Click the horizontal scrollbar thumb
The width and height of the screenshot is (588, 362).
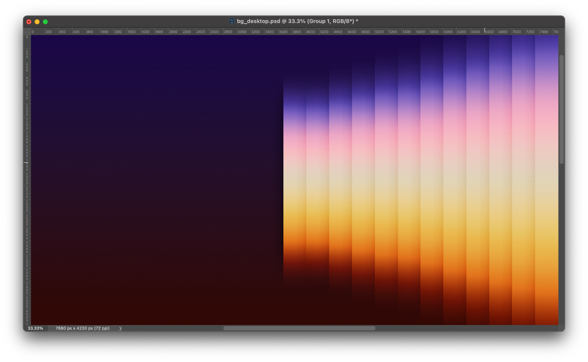299,328
